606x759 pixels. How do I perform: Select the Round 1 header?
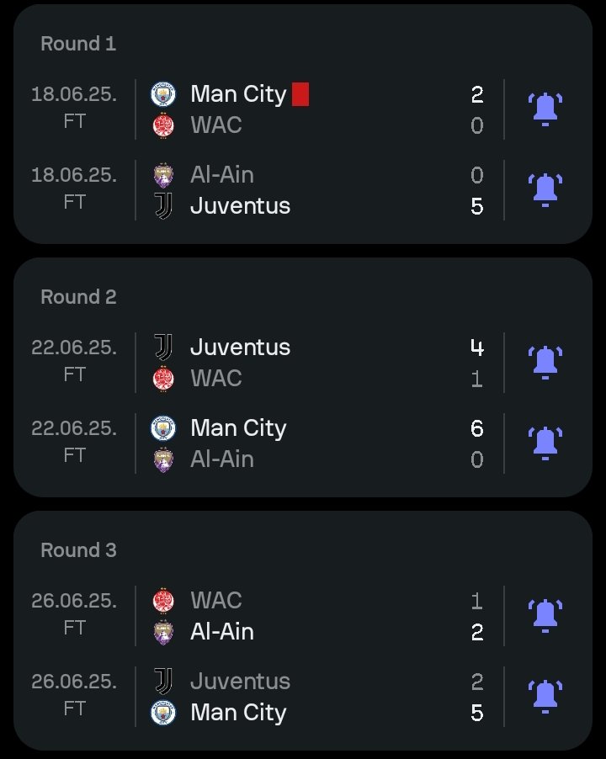(x=78, y=44)
